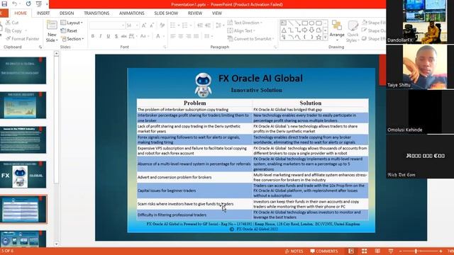Click the Clear All Formatting icon
The width and height of the screenshot is (454, 255).
coord(162,25)
